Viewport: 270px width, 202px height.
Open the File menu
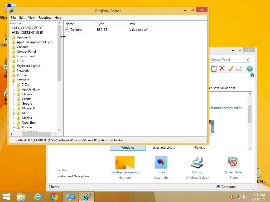[x=13, y=18]
